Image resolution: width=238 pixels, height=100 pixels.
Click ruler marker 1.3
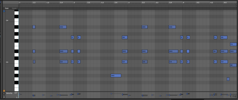click(48, 3)
